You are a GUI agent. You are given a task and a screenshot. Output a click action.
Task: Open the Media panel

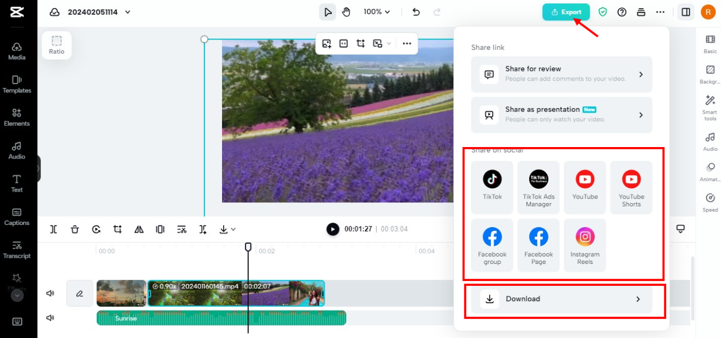(16, 51)
